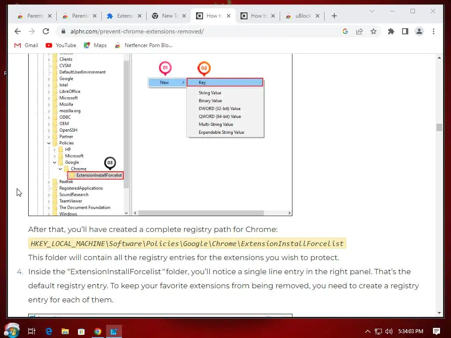
Task: Bookmark this page with the star
Action: click(x=373, y=31)
